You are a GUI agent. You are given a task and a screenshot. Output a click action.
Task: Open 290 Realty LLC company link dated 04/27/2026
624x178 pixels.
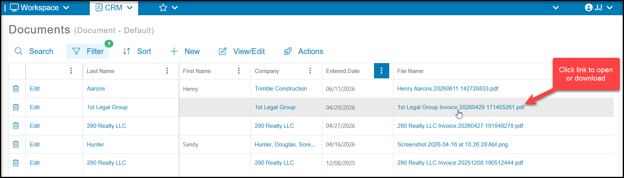pos(274,126)
